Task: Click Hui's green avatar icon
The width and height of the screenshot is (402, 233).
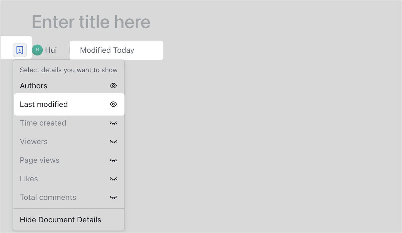Action: click(37, 50)
